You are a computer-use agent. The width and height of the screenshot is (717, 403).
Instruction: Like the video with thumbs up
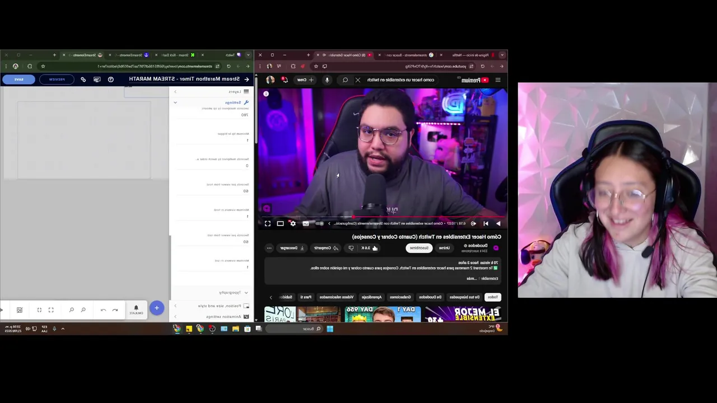coord(370,248)
